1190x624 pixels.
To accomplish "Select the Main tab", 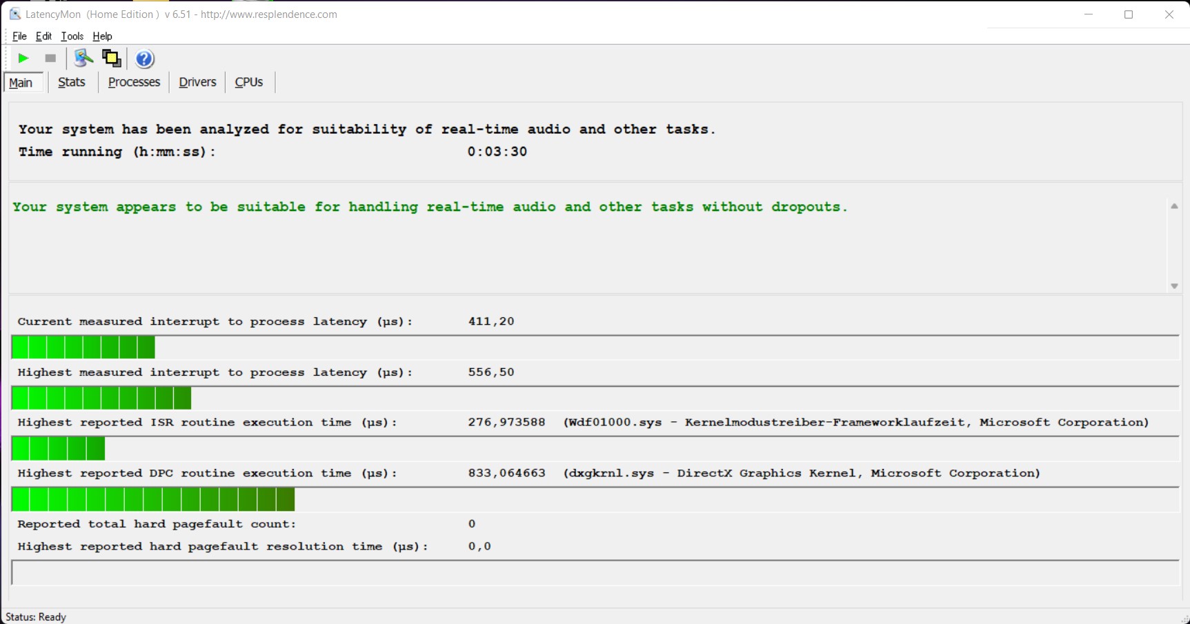I will pyautogui.click(x=21, y=83).
